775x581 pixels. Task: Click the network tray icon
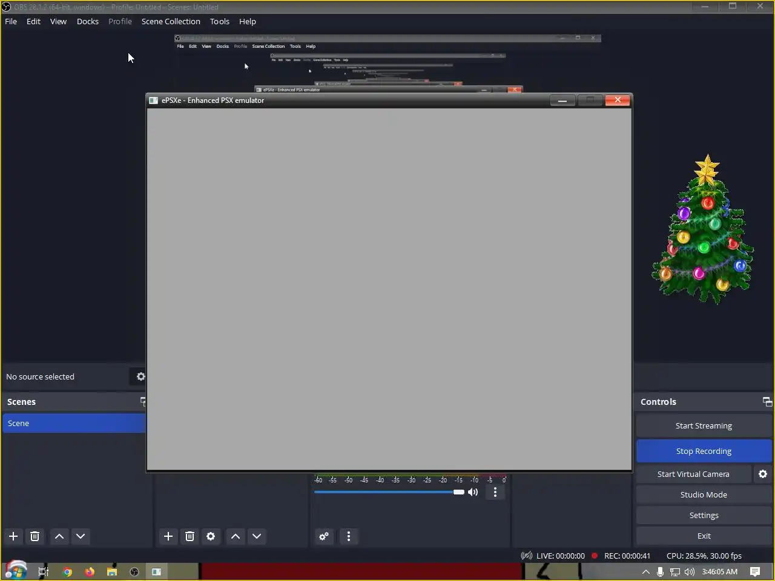point(674,571)
